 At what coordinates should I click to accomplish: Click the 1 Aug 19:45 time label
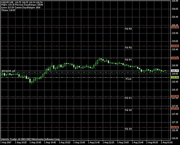click(50, 143)
